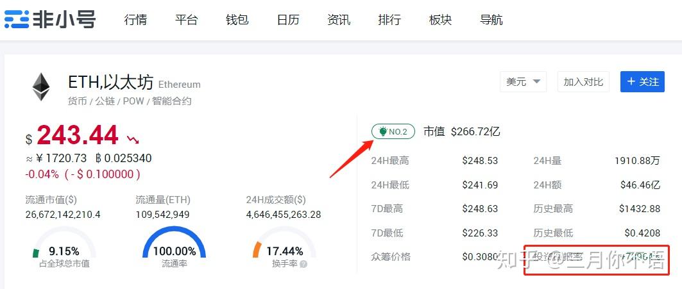Click the 换手率 help question icon

(303, 264)
